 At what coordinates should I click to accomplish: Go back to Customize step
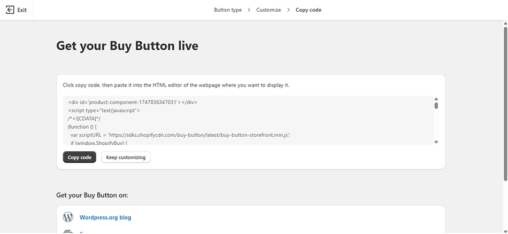[268, 10]
